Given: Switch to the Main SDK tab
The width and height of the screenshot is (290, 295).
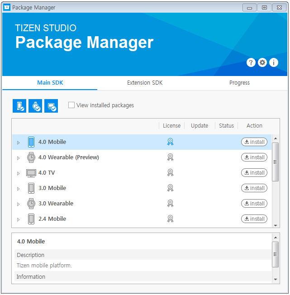Looking at the screenshot, I should coord(50,83).
